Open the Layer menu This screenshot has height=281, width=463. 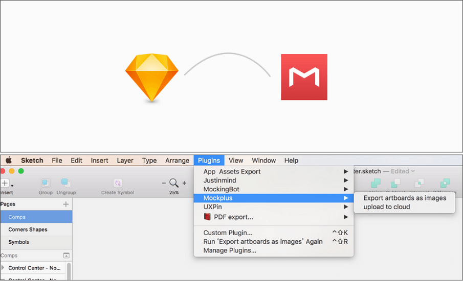pos(125,160)
